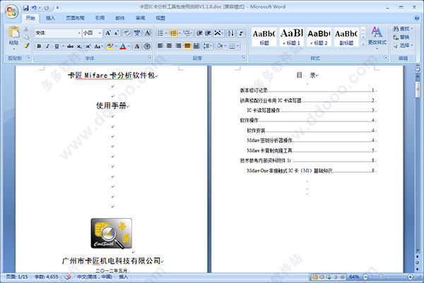Image resolution: width=424 pixels, height=283 pixels.
Task: Toggle numbered list formatting
Action: (173, 33)
